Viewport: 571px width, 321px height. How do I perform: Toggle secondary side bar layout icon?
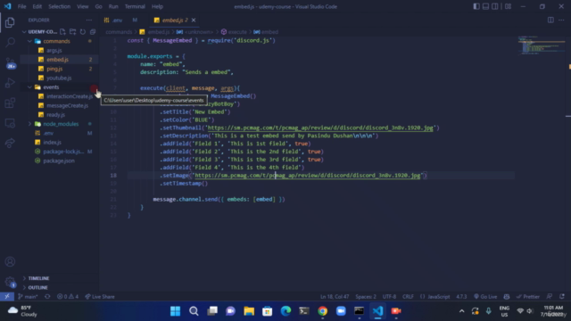click(495, 6)
